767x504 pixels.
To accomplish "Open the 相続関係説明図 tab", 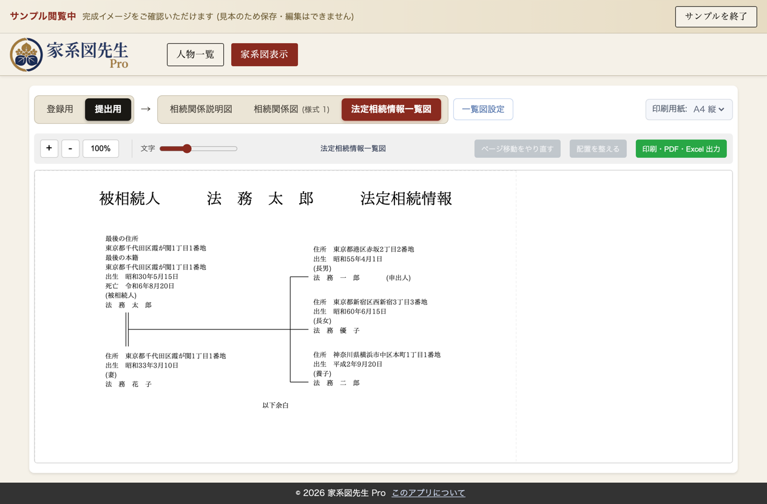I will [201, 109].
